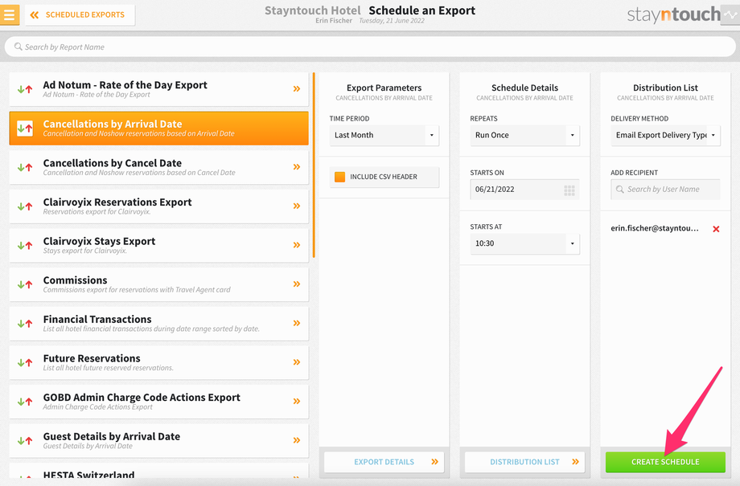740x486 pixels.
Task: Open Delivery Method dropdown
Action: (x=665, y=135)
